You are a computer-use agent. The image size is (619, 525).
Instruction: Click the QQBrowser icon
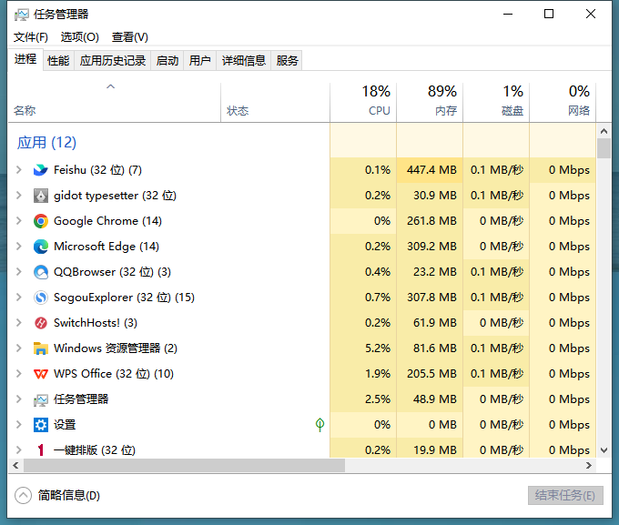tap(41, 272)
